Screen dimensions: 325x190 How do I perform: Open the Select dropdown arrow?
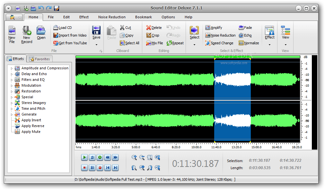[x=194, y=45]
